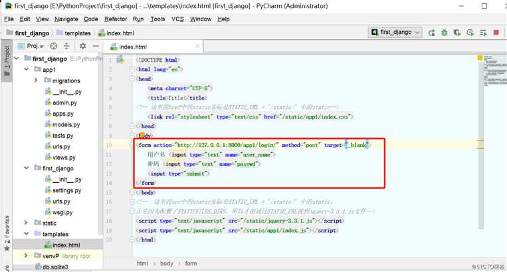Hide the Project panel with minus icon
The width and height of the screenshot is (507, 272).
(96, 47)
